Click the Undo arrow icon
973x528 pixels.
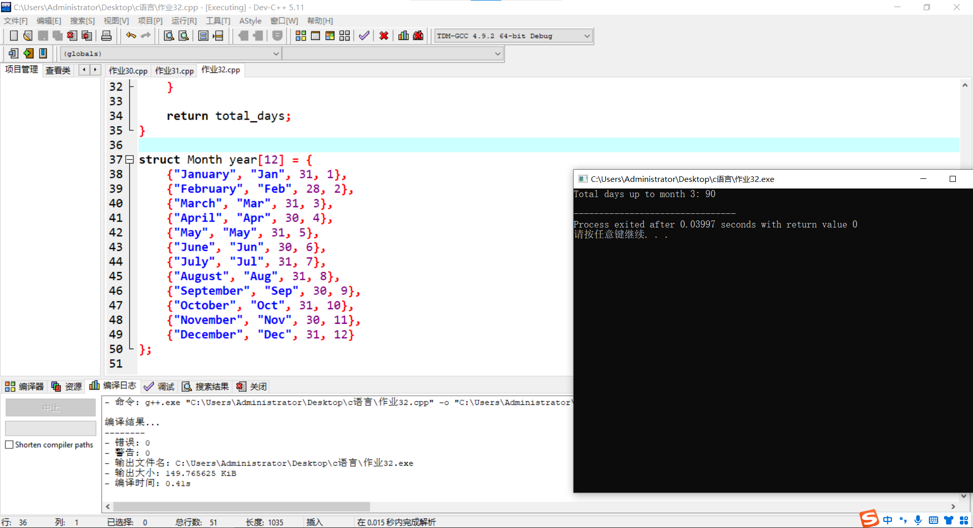131,35
